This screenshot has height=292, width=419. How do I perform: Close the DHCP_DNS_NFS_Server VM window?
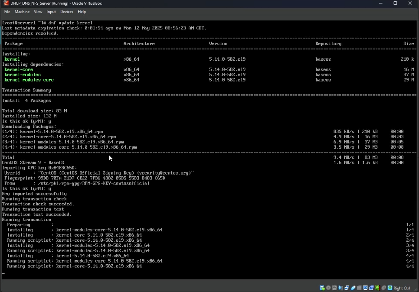(x=410, y=3)
